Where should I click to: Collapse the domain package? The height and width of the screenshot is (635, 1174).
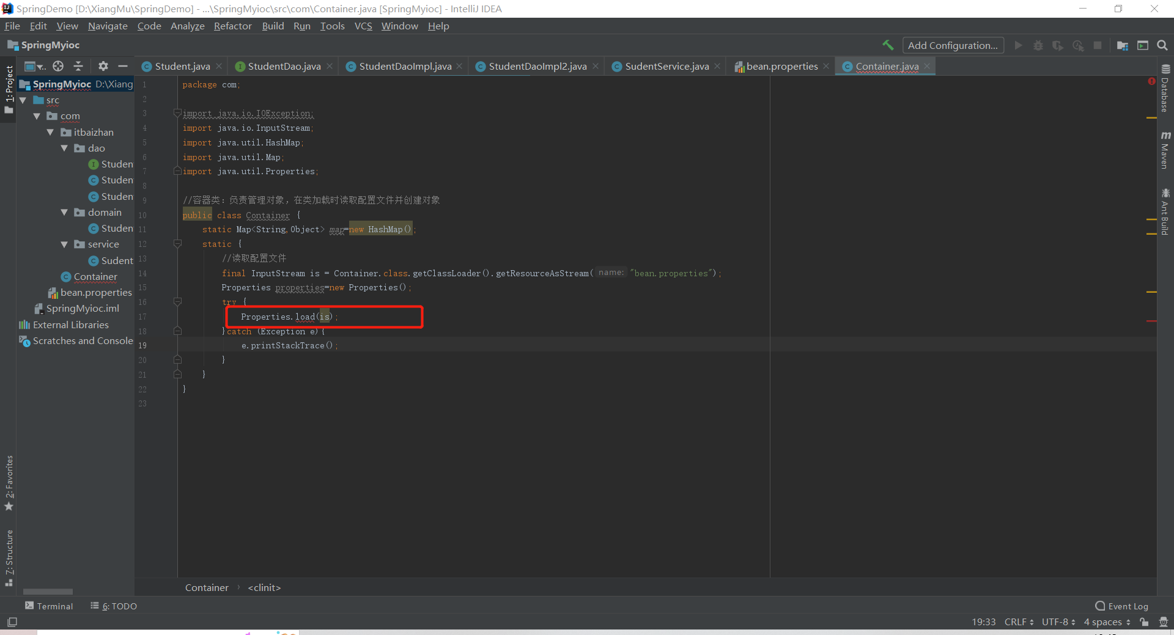(64, 212)
